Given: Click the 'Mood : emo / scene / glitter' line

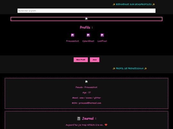Looking at the screenshot, I should [86, 98].
